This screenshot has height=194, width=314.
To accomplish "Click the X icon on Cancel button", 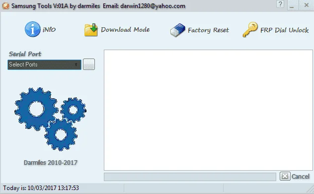I will click(285, 176).
